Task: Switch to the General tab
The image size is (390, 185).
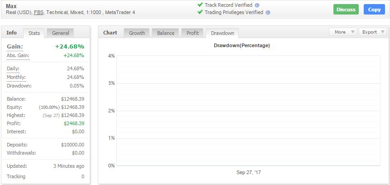Action: pos(60,33)
